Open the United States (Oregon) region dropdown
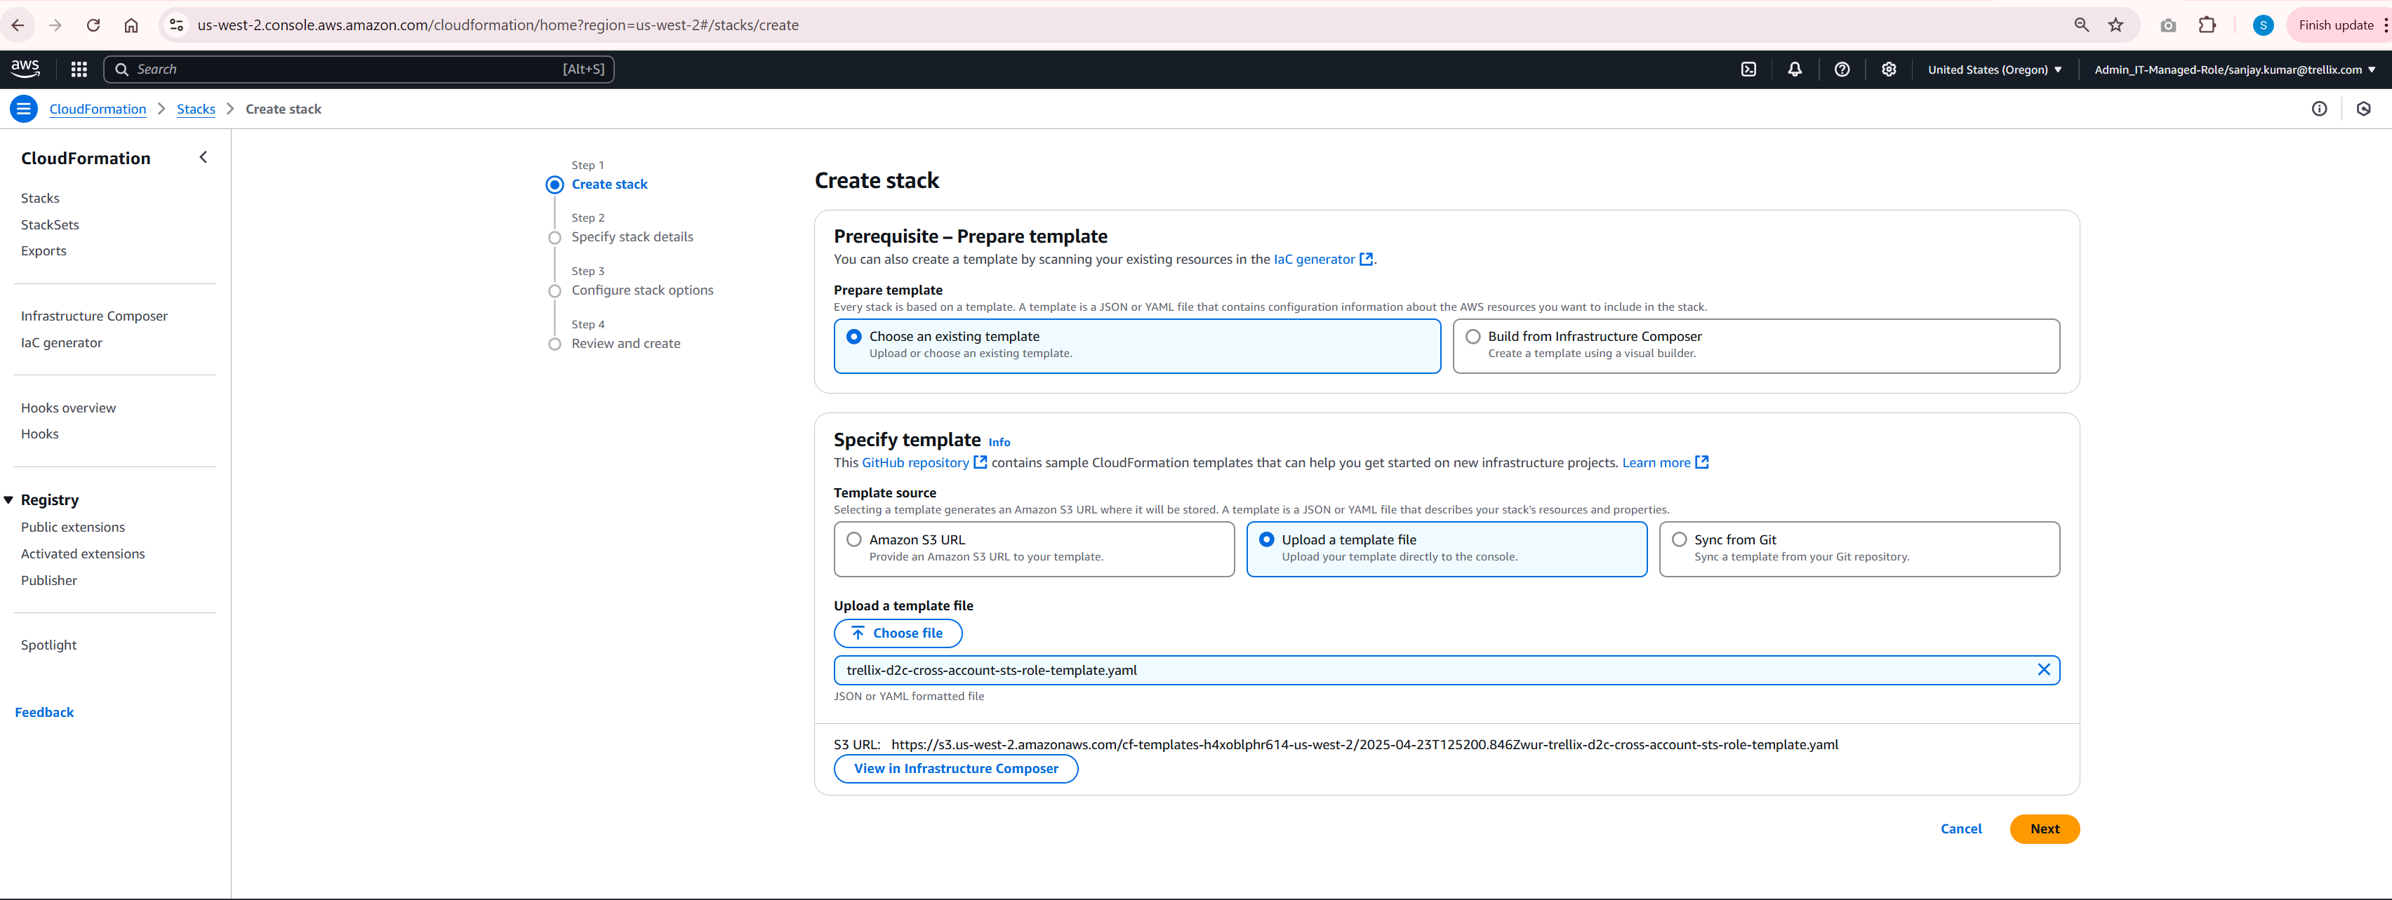 [x=1993, y=69]
